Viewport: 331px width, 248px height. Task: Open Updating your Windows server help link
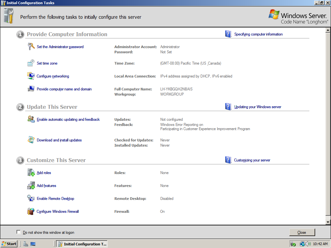tap(258, 107)
